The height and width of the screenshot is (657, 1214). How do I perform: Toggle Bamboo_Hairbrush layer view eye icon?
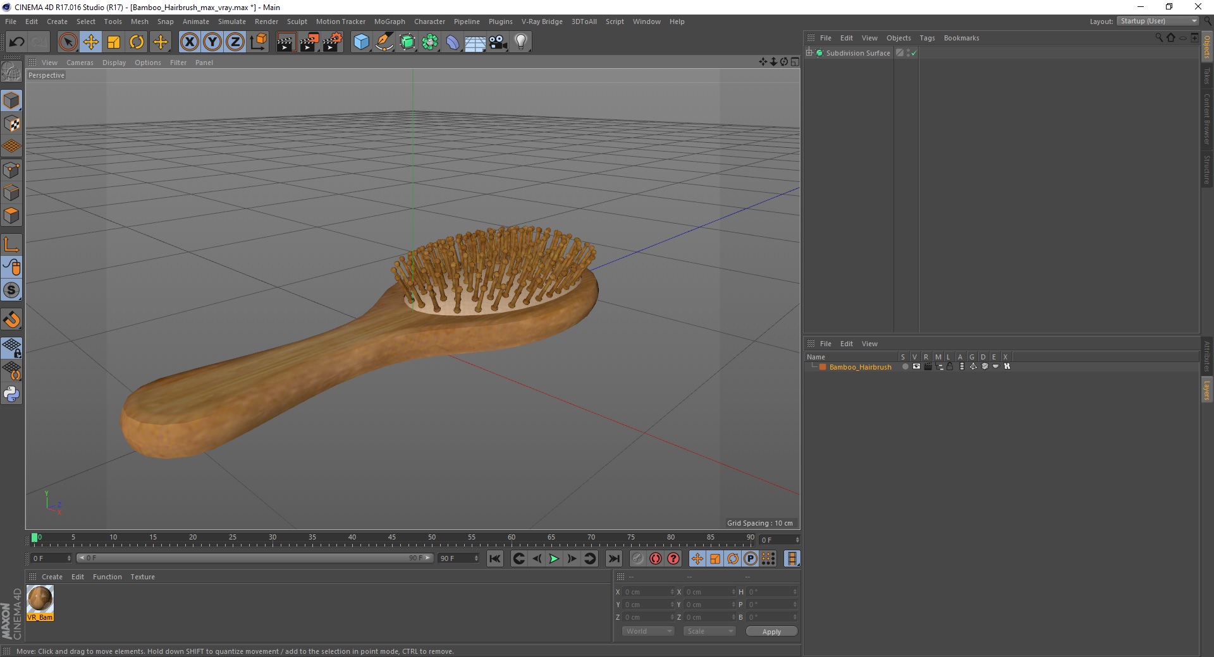point(916,366)
